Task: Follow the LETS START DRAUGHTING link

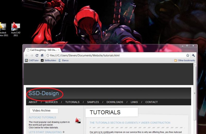Action: 47,132
